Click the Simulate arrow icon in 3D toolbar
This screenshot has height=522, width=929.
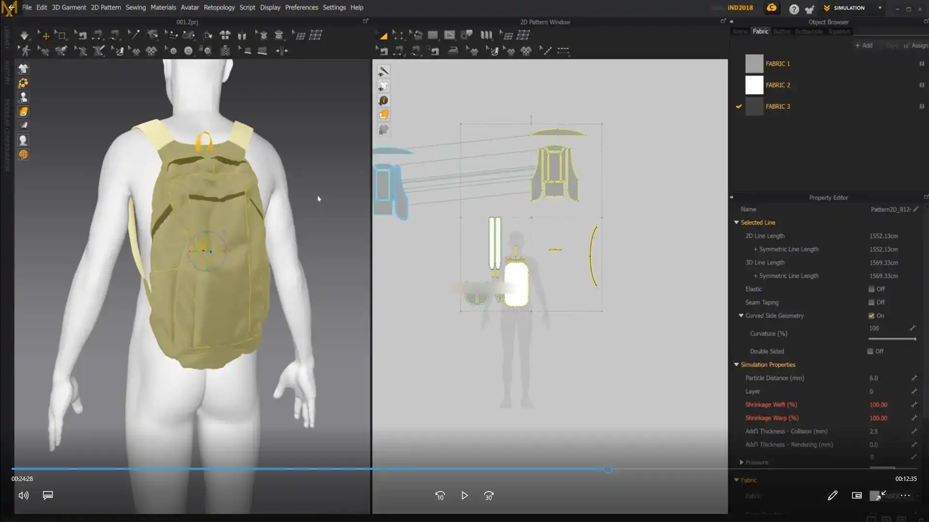click(24, 35)
